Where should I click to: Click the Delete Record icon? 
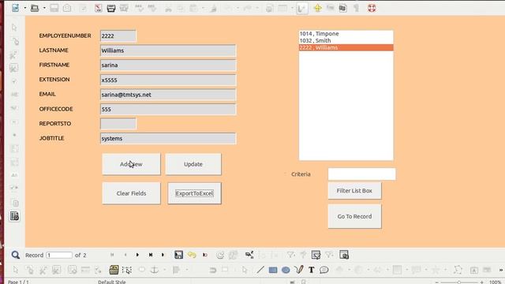pos(205,255)
